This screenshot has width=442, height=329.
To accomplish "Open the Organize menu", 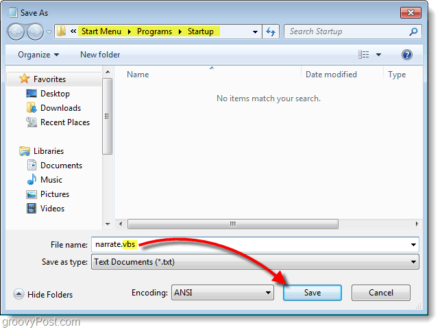I will pyautogui.click(x=38, y=55).
